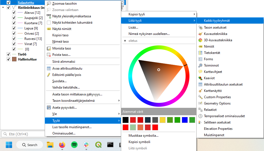Click the Kuvaustekniikka paintbrush icon
The image size is (264, 151).
[x=200, y=34]
